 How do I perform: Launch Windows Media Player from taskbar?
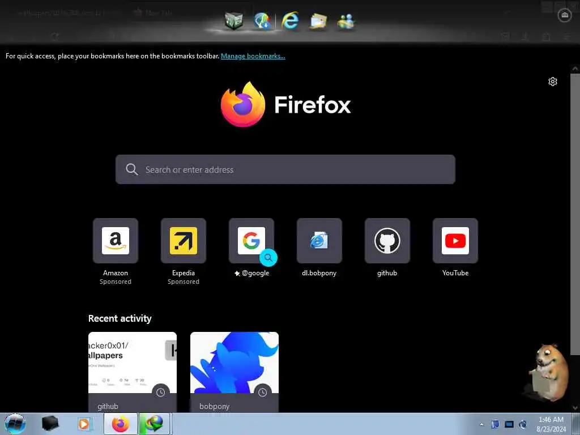pos(84,424)
